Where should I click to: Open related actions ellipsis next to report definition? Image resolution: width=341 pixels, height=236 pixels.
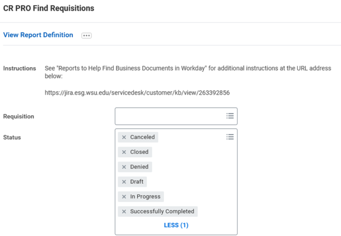(87, 35)
